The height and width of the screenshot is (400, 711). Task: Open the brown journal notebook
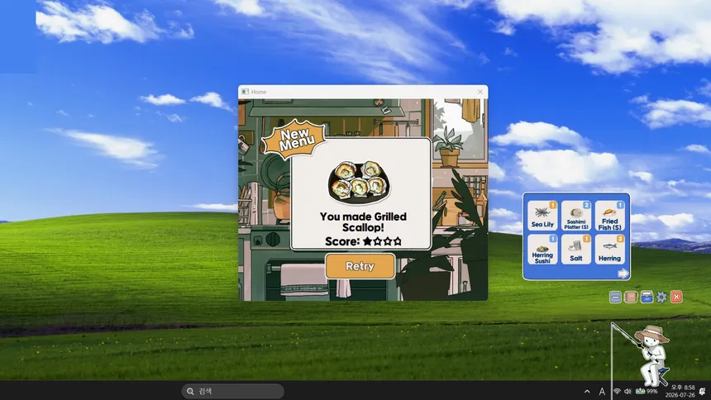click(x=631, y=297)
